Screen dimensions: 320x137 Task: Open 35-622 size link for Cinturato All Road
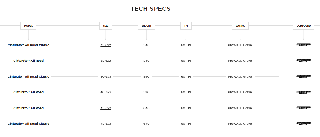pos(106,61)
